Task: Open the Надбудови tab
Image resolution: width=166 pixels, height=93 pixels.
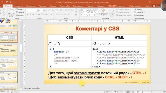Action: [101, 6]
